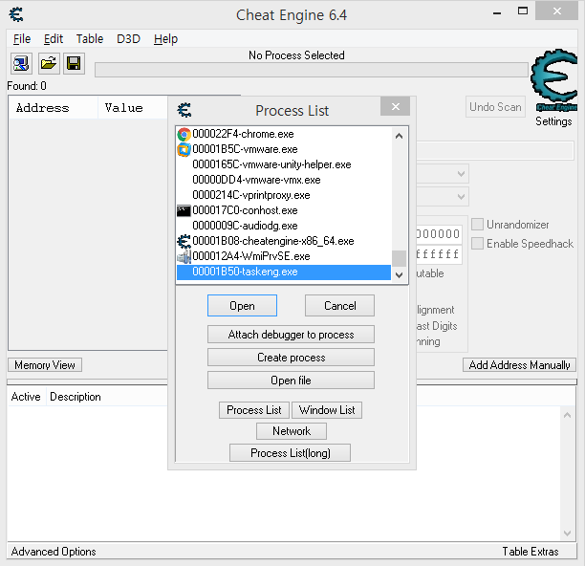Click the Value column header
Image resolution: width=585 pixels, height=566 pixels.
click(133, 108)
